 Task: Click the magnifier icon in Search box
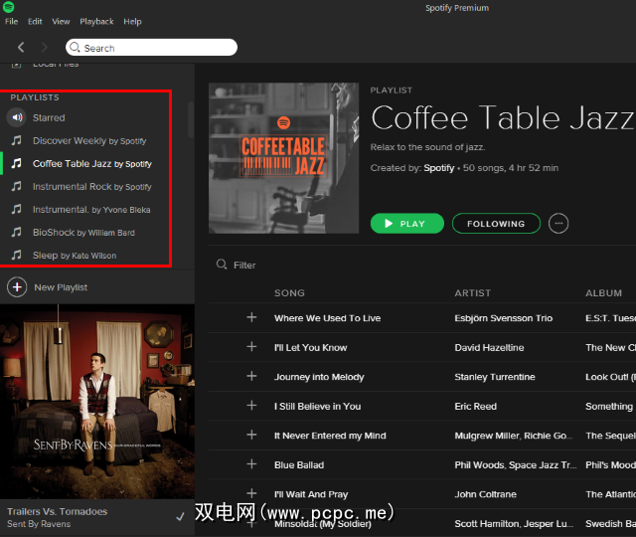point(75,48)
